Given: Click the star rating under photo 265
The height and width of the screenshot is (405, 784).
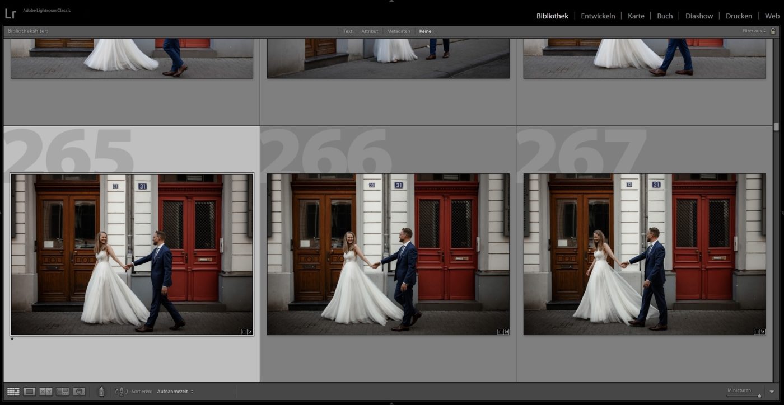Looking at the screenshot, I should (12, 338).
